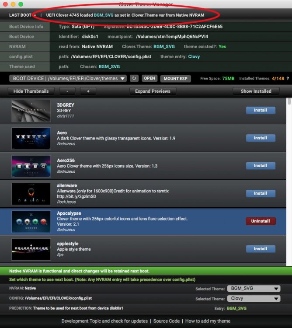Click the Free Space 75MB value
The width and height of the screenshot is (292, 328).
click(x=228, y=78)
